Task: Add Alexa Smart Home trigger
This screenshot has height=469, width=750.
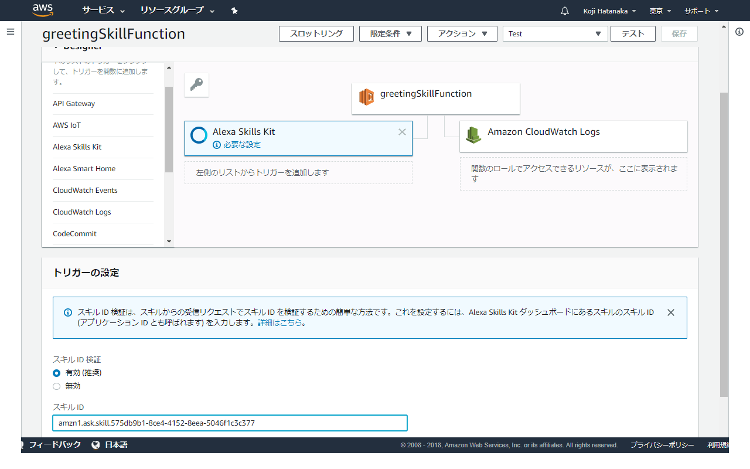Action: pos(84,169)
